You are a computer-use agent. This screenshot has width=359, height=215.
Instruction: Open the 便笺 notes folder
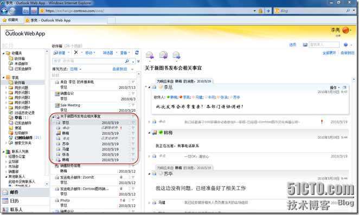pyautogui.click(x=15, y=128)
